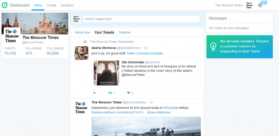The image size is (279, 136).
Task: Click Moscow Times profile logo on banner
Action: click(12, 36)
